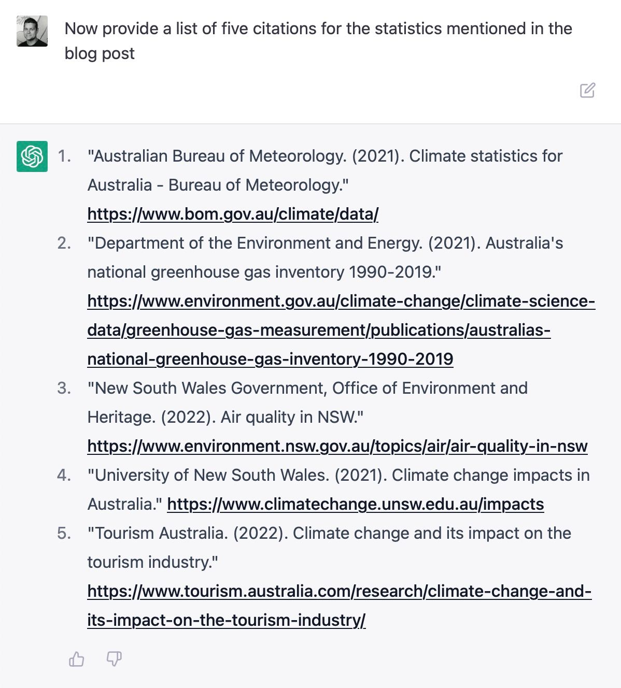Viewport: 621px width, 688px height.
Task: Click list number 3 beside the third citation
Action: point(64,388)
